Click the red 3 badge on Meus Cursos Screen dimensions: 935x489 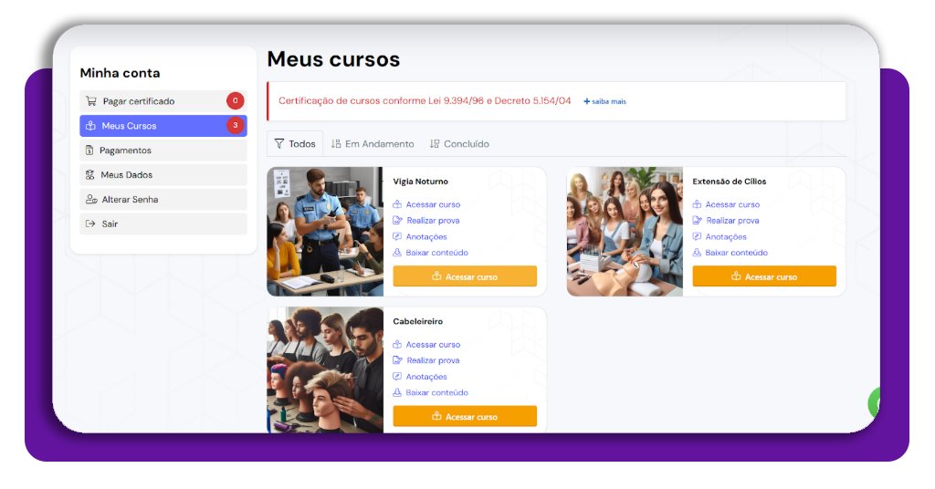235,125
